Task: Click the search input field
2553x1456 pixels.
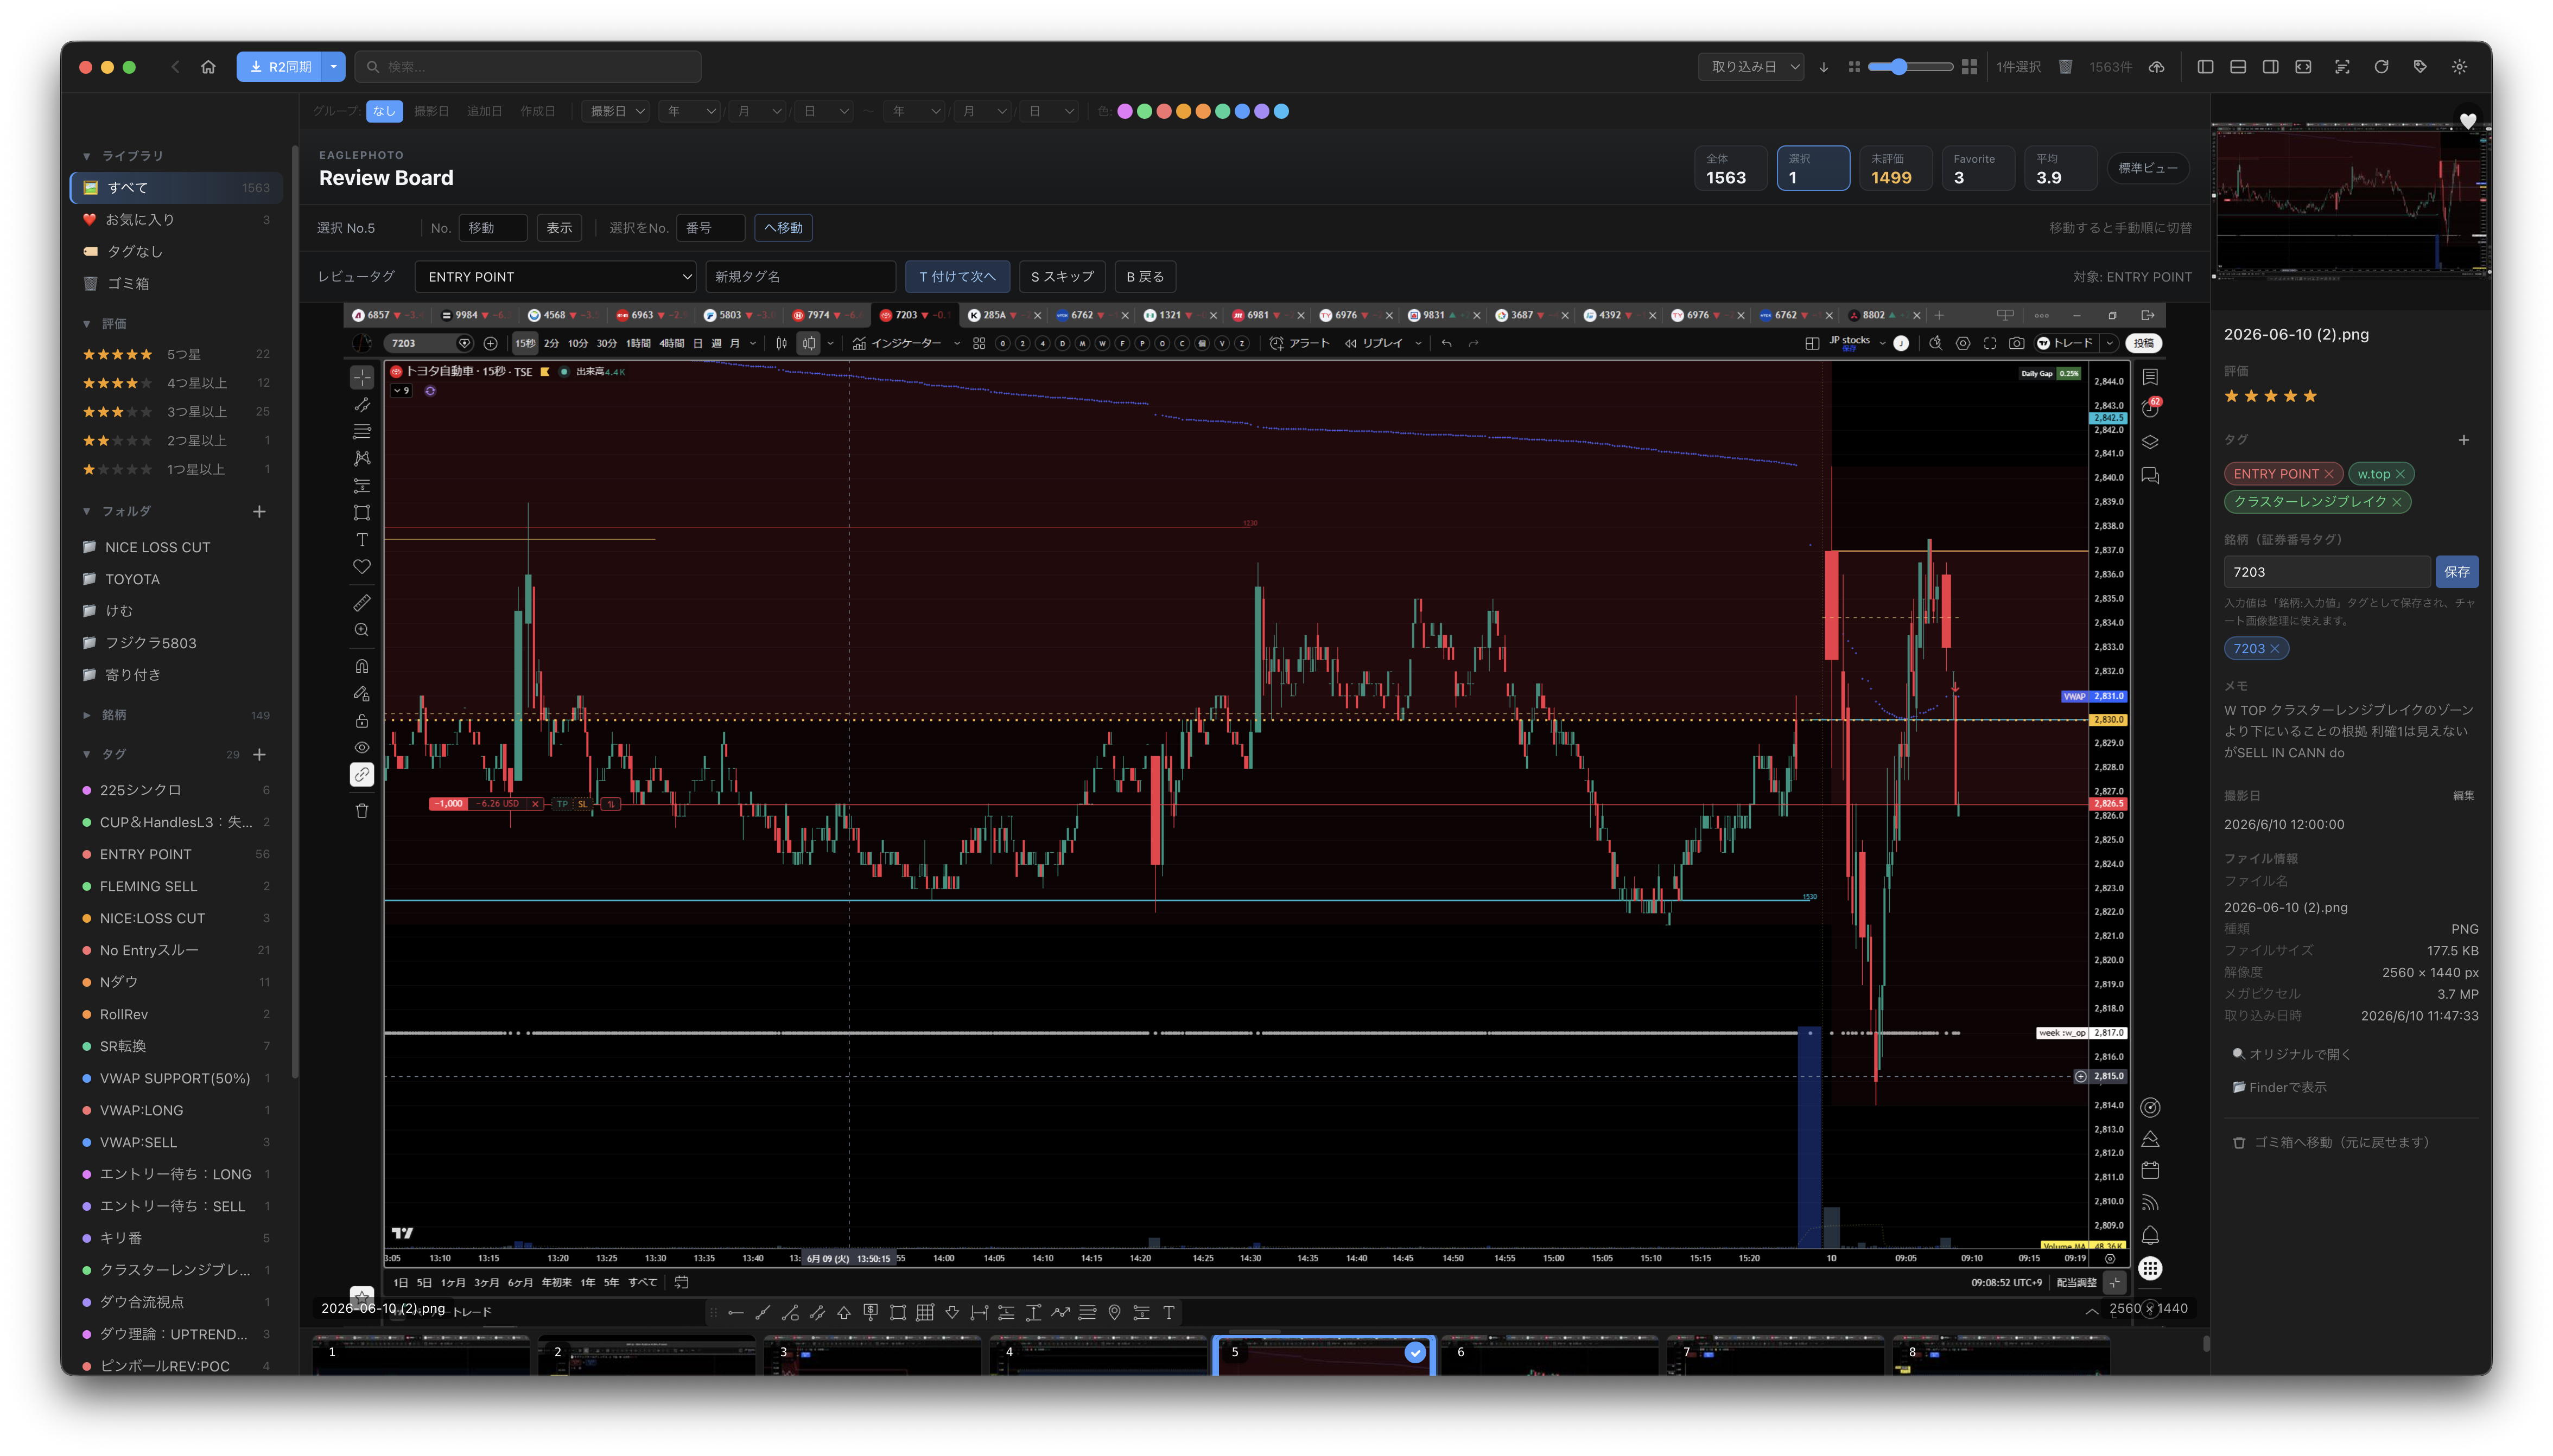Action: click(x=528, y=67)
